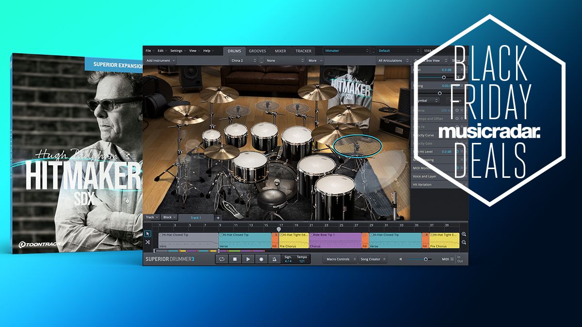Image resolution: width=582 pixels, height=327 pixels.
Task: Start playback with the play button
Action: [x=248, y=259]
